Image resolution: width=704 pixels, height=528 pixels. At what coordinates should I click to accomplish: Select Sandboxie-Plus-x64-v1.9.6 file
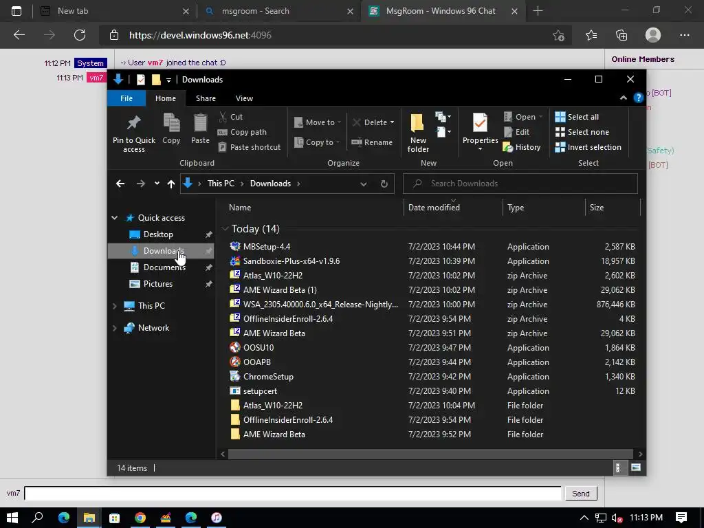291,261
